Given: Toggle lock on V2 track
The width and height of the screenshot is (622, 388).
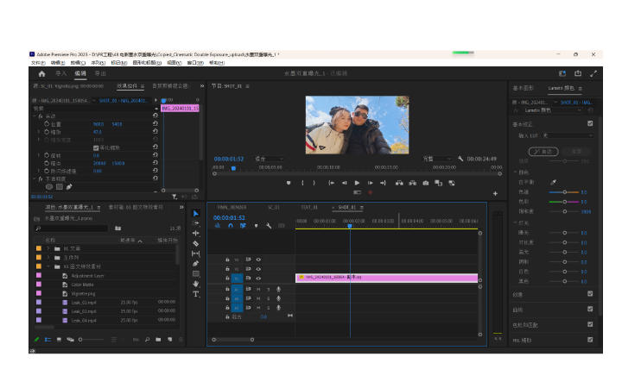Looking at the screenshot, I should point(227,269).
